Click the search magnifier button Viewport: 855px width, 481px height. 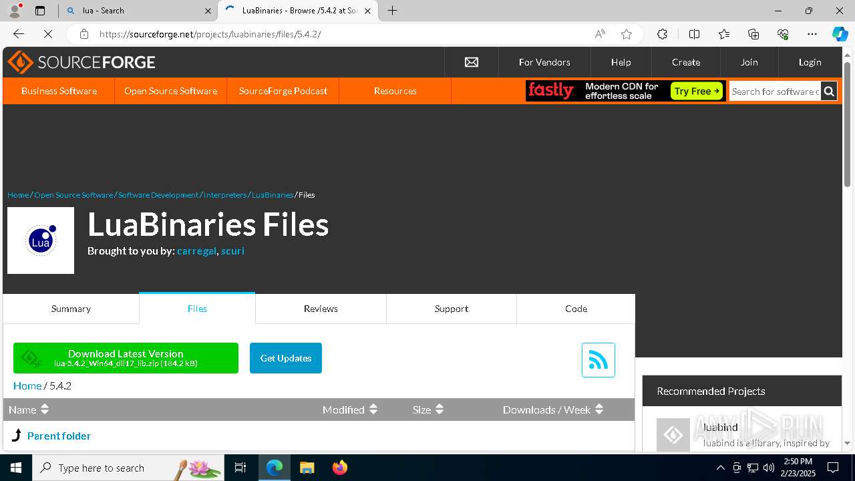[x=828, y=92]
